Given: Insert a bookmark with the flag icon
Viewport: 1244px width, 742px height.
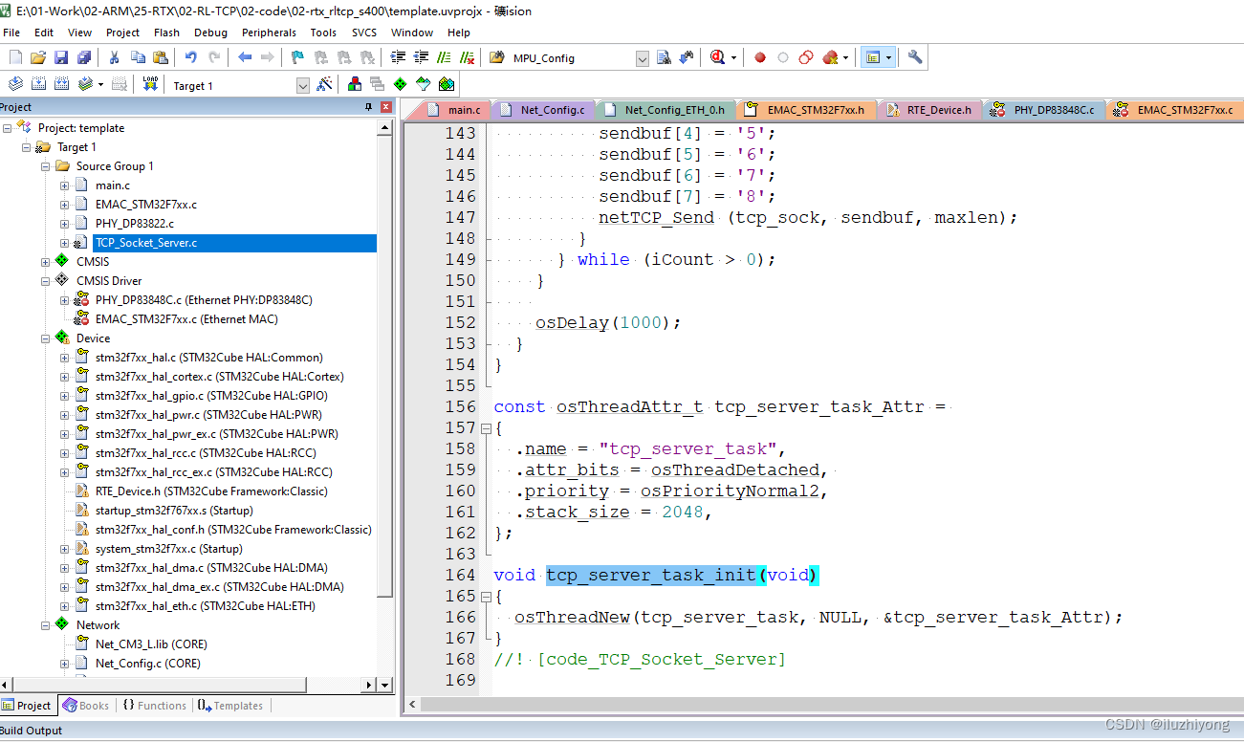Looking at the screenshot, I should point(297,57).
